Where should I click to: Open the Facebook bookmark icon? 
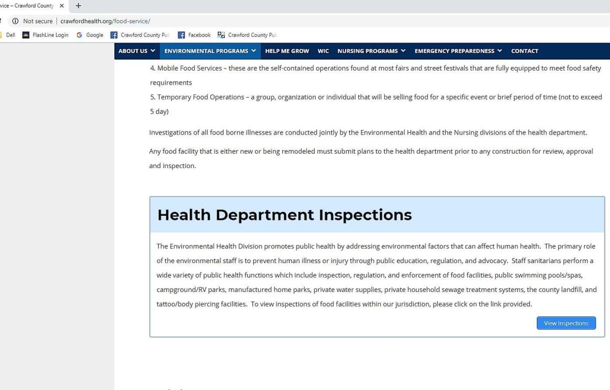coord(181,35)
